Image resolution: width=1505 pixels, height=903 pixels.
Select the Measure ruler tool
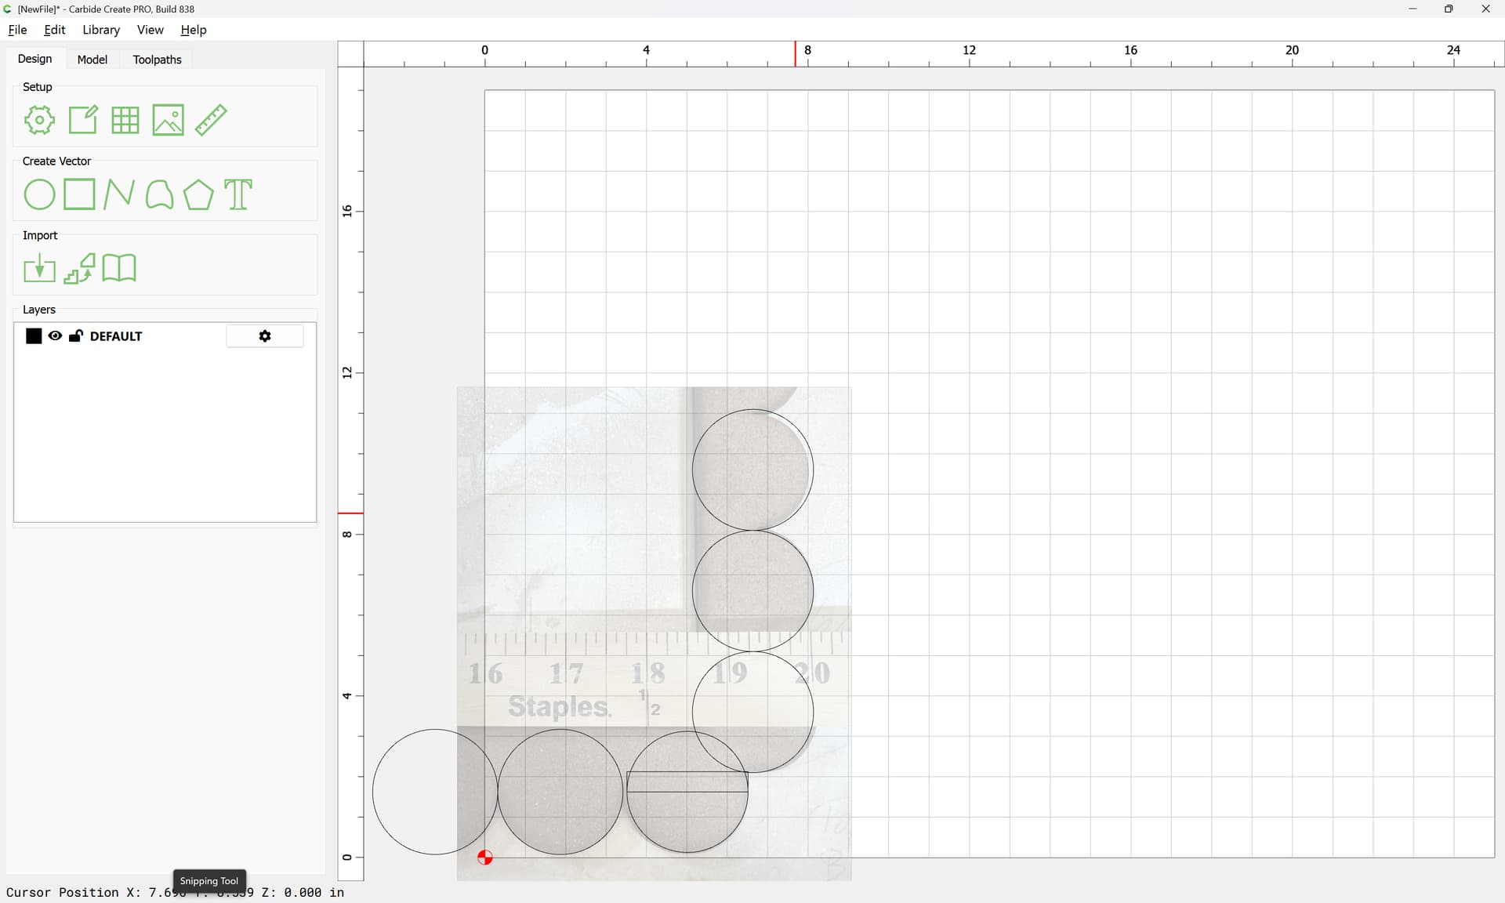coord(211,120)
